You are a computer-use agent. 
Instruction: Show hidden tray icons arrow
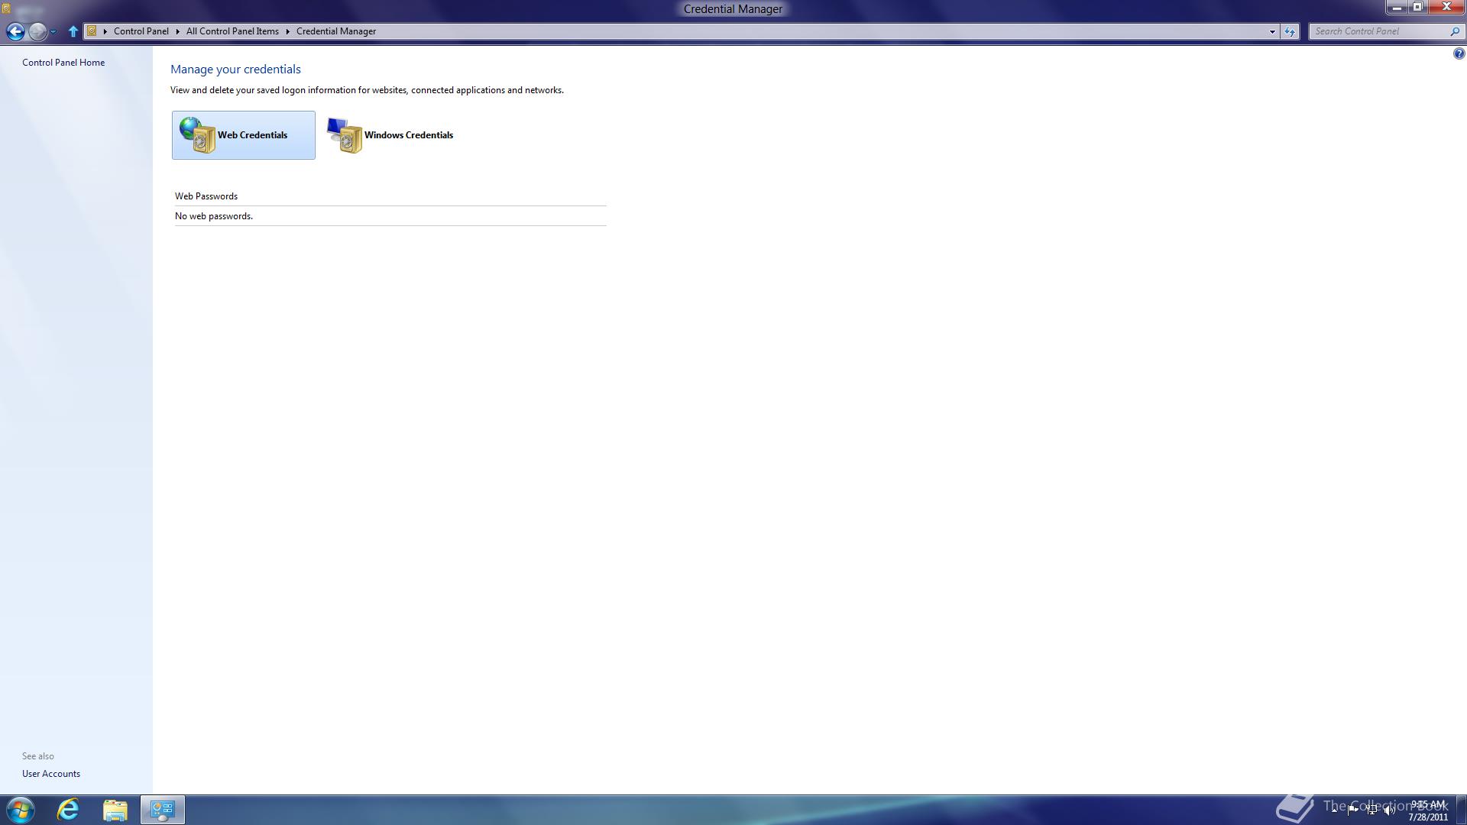[x=1334, y=810]
